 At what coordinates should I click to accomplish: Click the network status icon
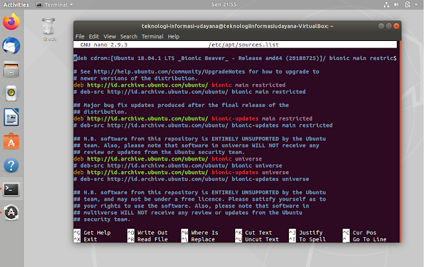386,5
